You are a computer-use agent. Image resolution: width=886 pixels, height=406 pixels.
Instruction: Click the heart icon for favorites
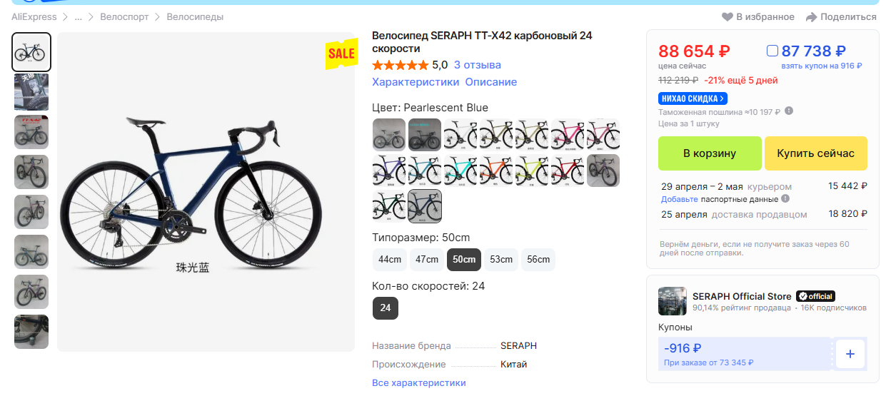click(x=728, y=17)
